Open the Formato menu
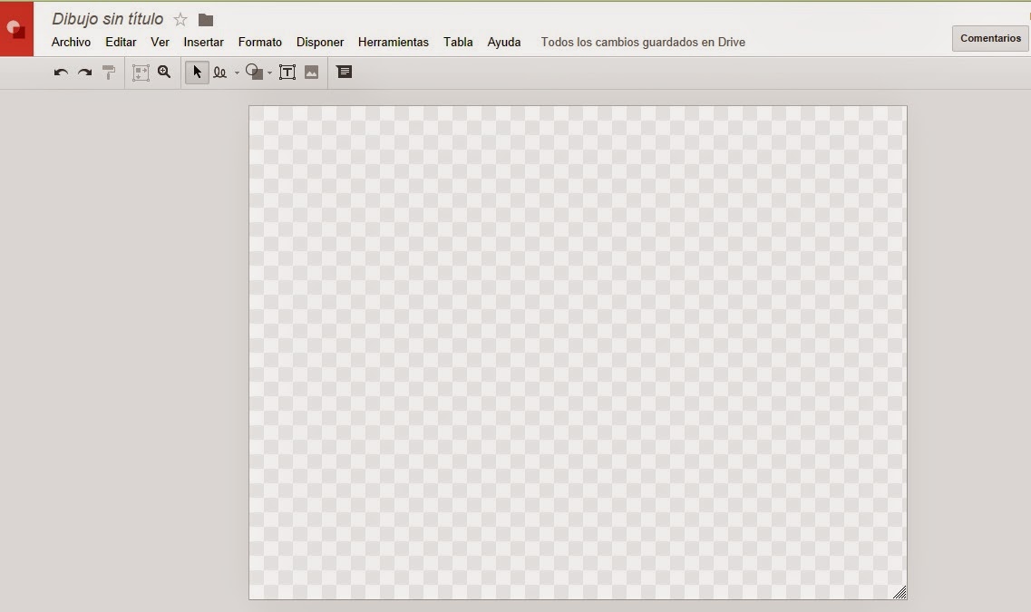The image size is (1031, 612). (259, 42)
